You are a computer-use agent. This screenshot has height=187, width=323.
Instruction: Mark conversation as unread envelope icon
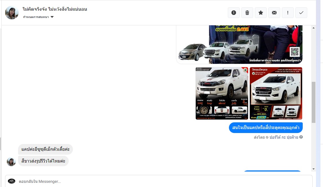[274, 13]
